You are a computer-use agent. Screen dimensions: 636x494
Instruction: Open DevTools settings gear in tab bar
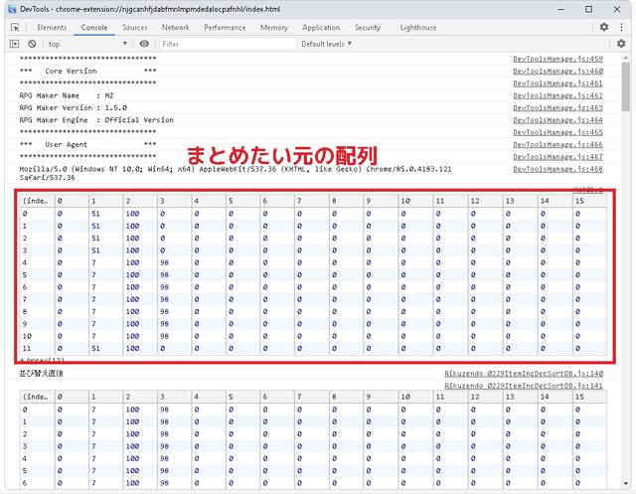coord(604,27)
